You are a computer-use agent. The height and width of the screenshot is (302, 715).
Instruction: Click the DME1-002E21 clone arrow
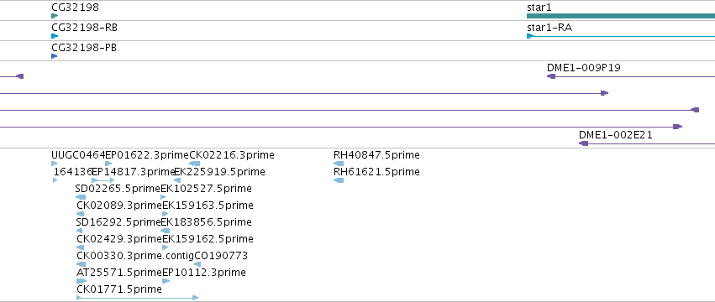coord(647,143)
